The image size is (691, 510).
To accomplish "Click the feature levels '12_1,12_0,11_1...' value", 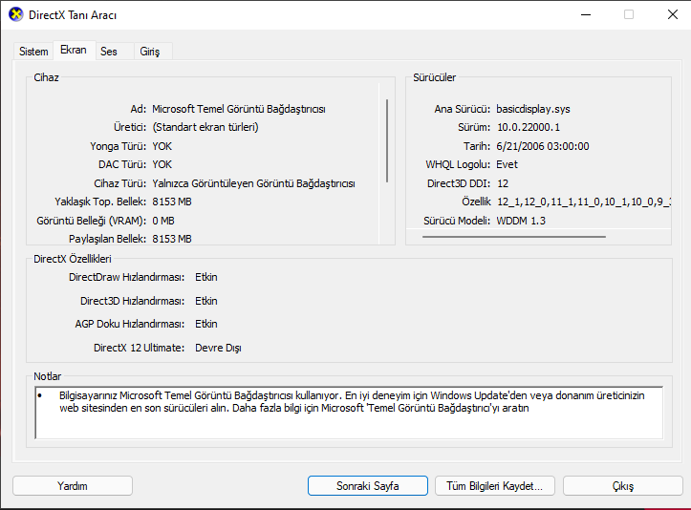I will [584, 202].
